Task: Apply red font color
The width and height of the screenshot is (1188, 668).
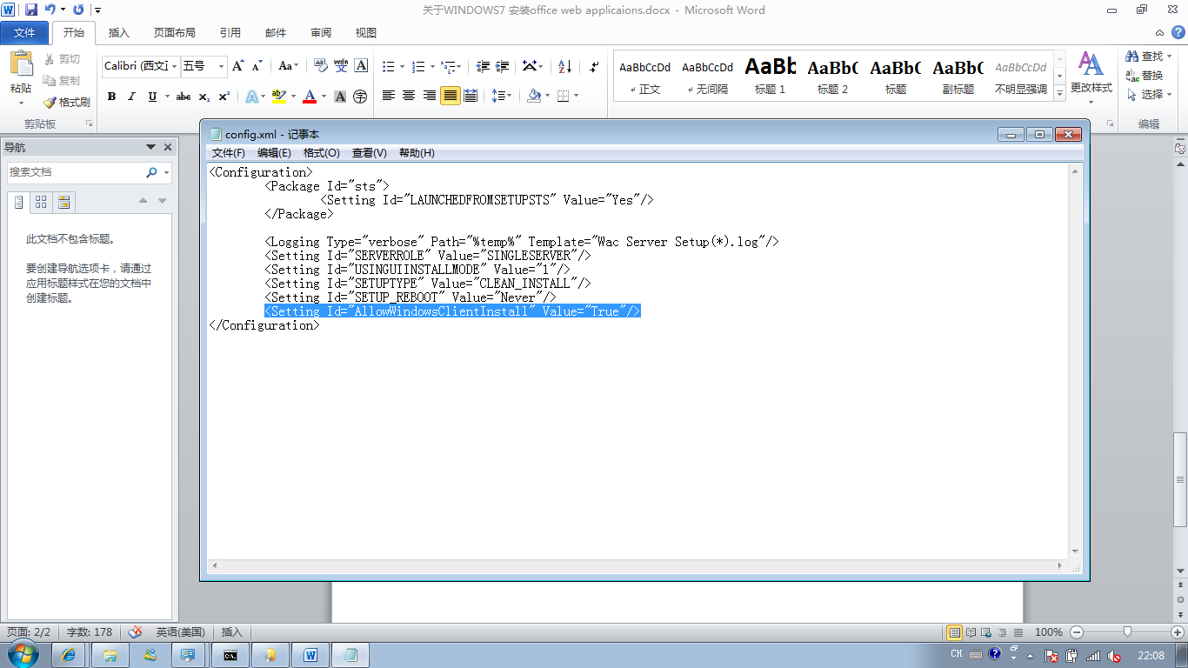Action: coord(310,97)
